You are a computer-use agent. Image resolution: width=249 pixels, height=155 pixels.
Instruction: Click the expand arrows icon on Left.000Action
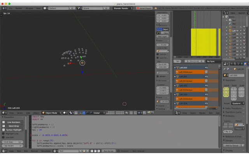(206, 72)
